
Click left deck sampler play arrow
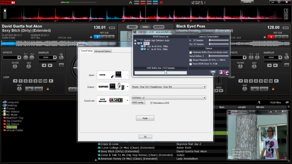[50, 65]
